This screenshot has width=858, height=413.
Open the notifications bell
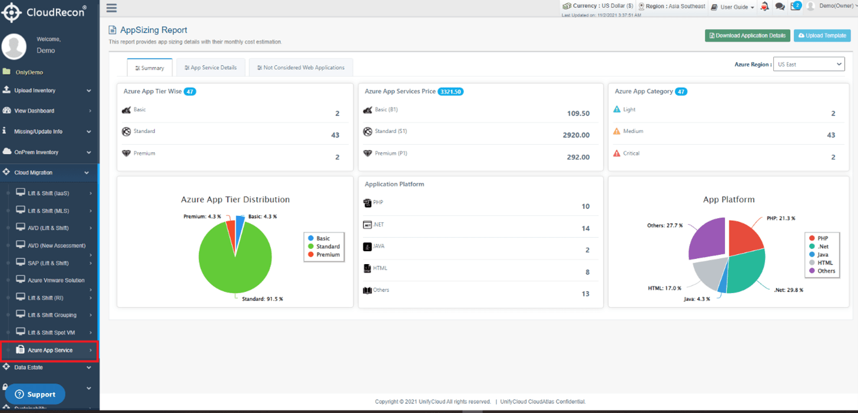pos(764,6)
